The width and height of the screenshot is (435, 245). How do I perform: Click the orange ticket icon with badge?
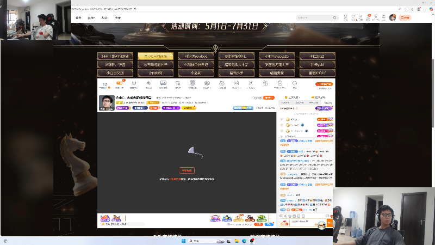(x=120, y=84)
